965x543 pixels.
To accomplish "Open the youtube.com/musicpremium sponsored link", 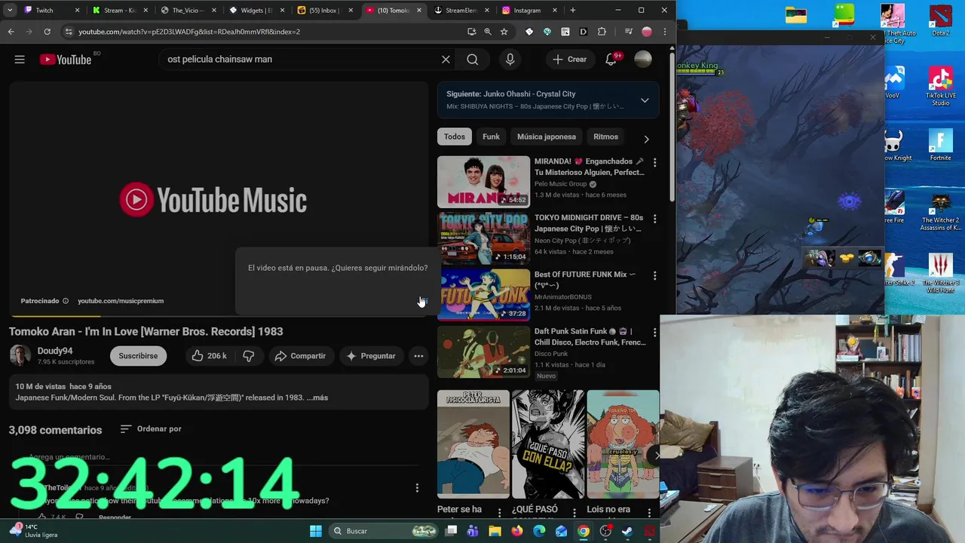I will coord(121,301).
